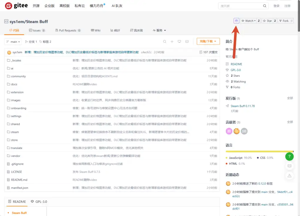
Task: Click the floating comment feedback icon
Action: click(x=289, y=166)
